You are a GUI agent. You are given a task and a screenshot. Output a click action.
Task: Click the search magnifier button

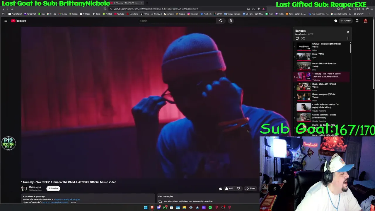(221, 21)
